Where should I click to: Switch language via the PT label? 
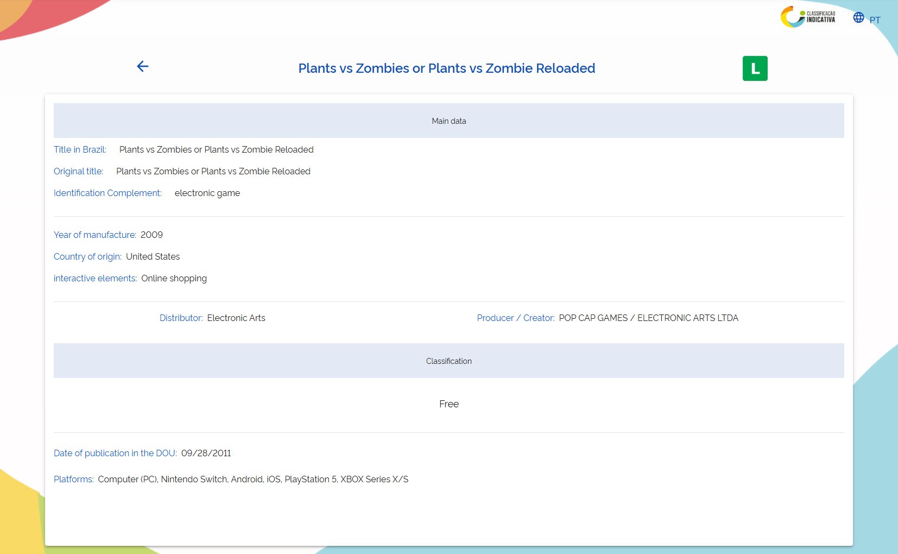click(x=875, y=20)
